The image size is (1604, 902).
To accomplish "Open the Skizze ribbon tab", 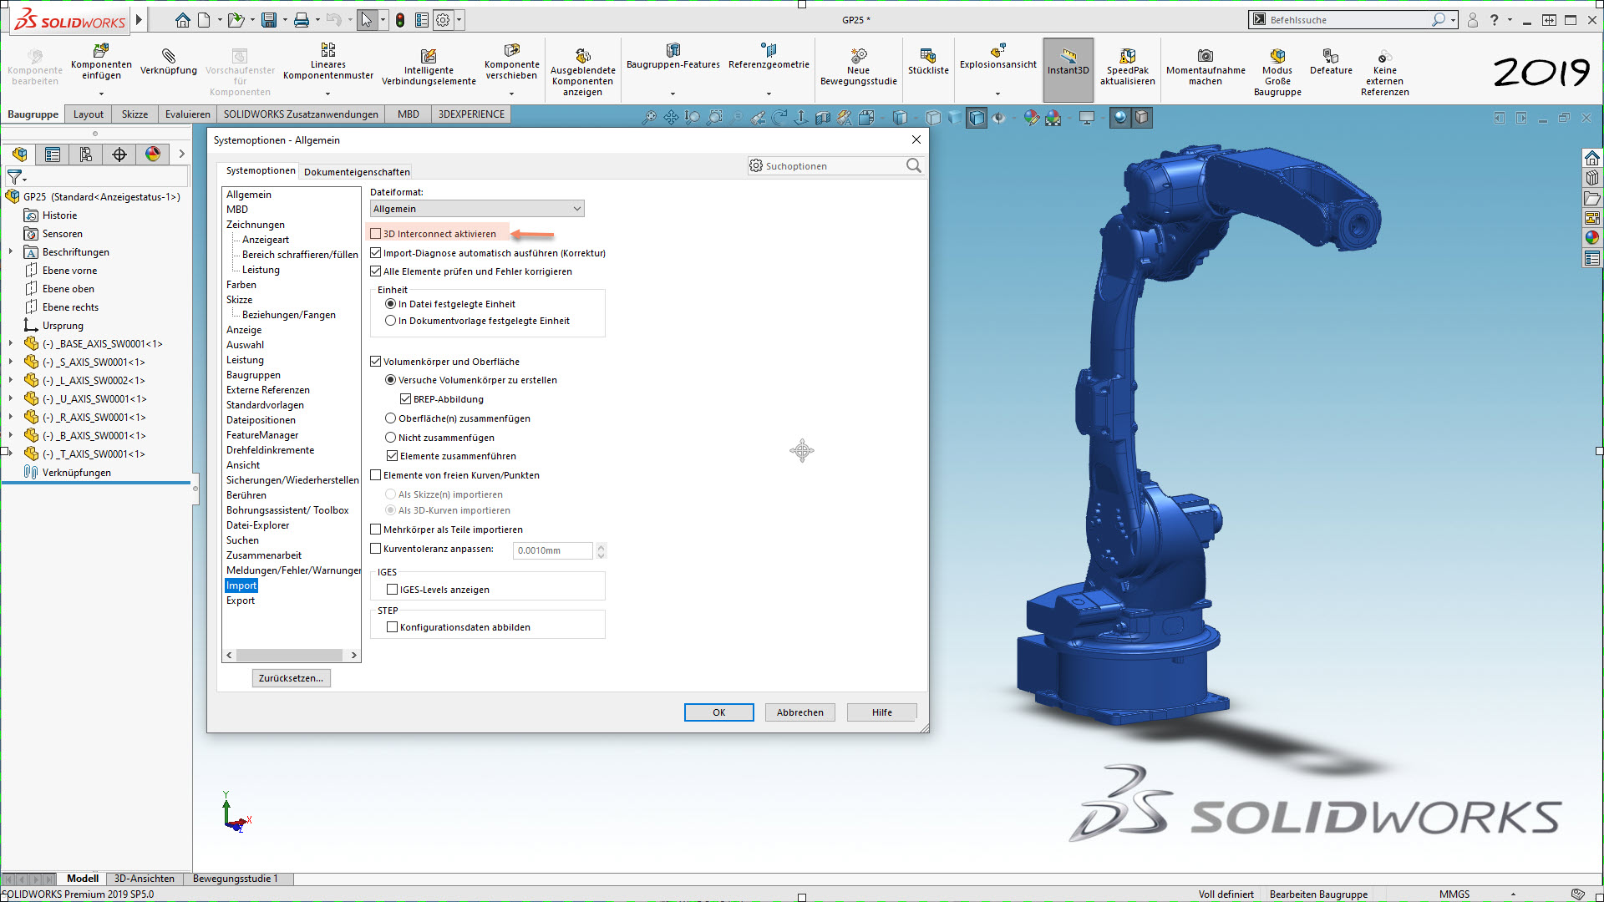I will click(135, 114).
